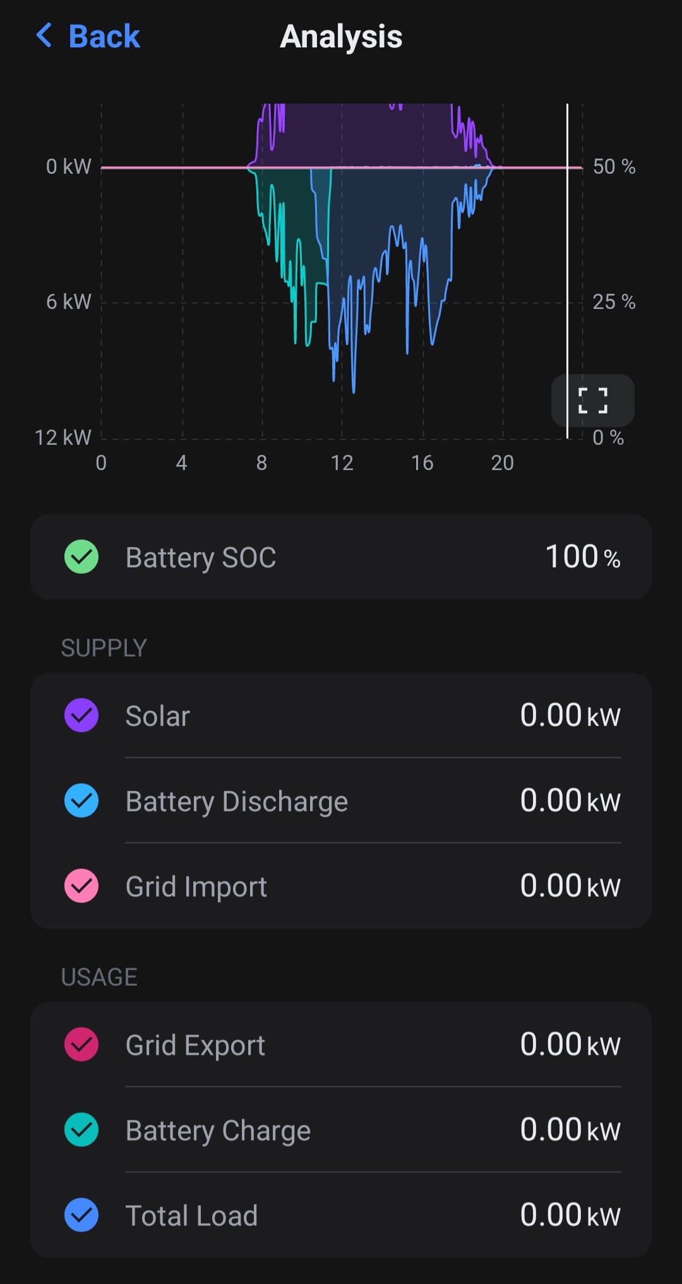Toggle Battery Discharge series checkmark
This screenshot has height=1284, width=682.
81,801
